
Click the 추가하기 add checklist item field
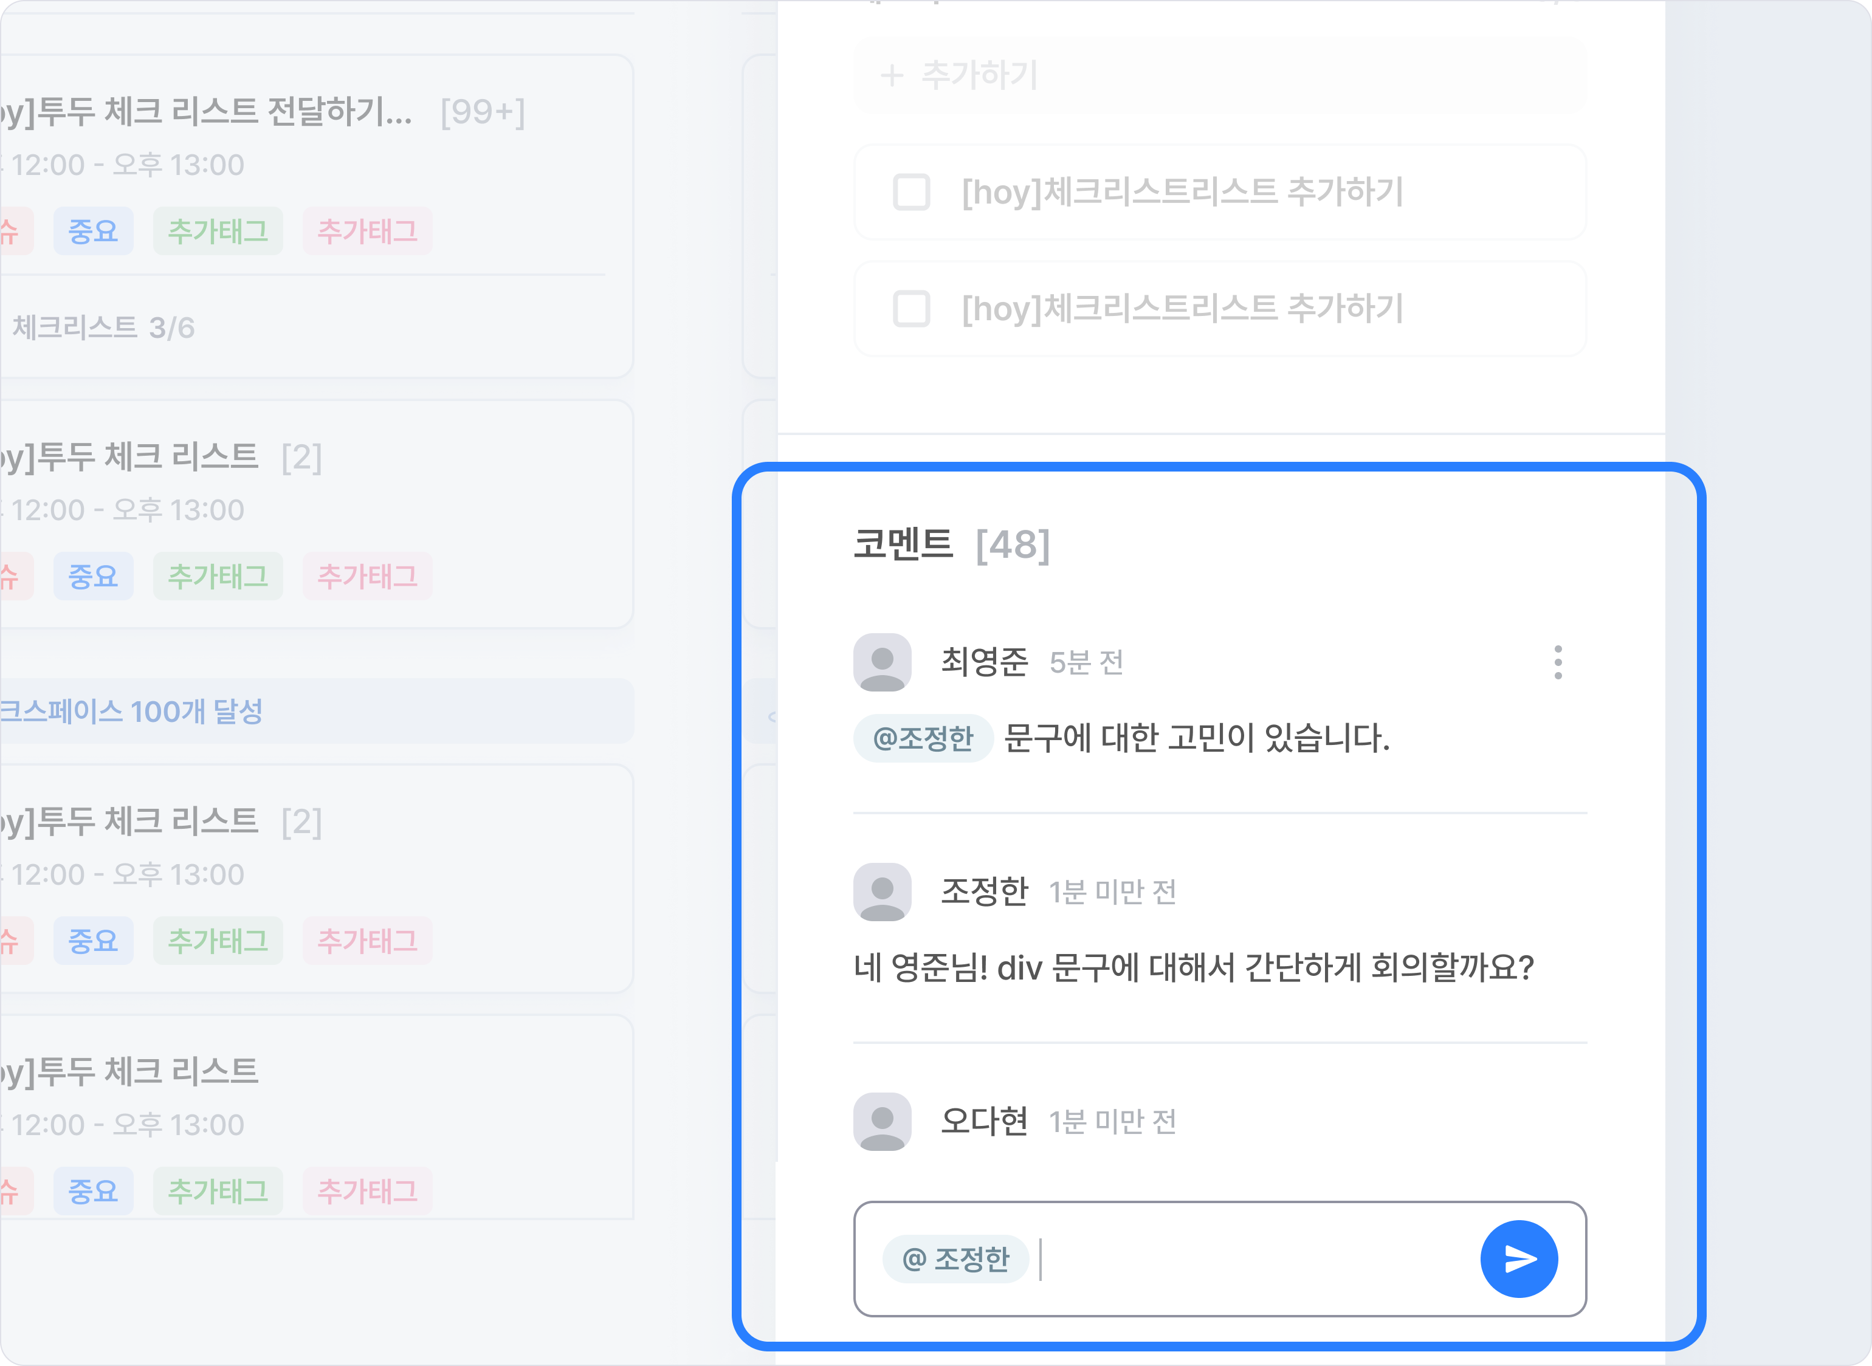(x=1220, y=75)
